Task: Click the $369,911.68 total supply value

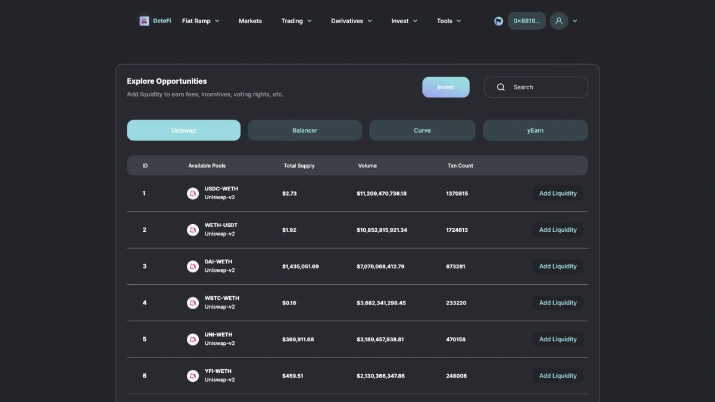Action: [x=298, y=340]
